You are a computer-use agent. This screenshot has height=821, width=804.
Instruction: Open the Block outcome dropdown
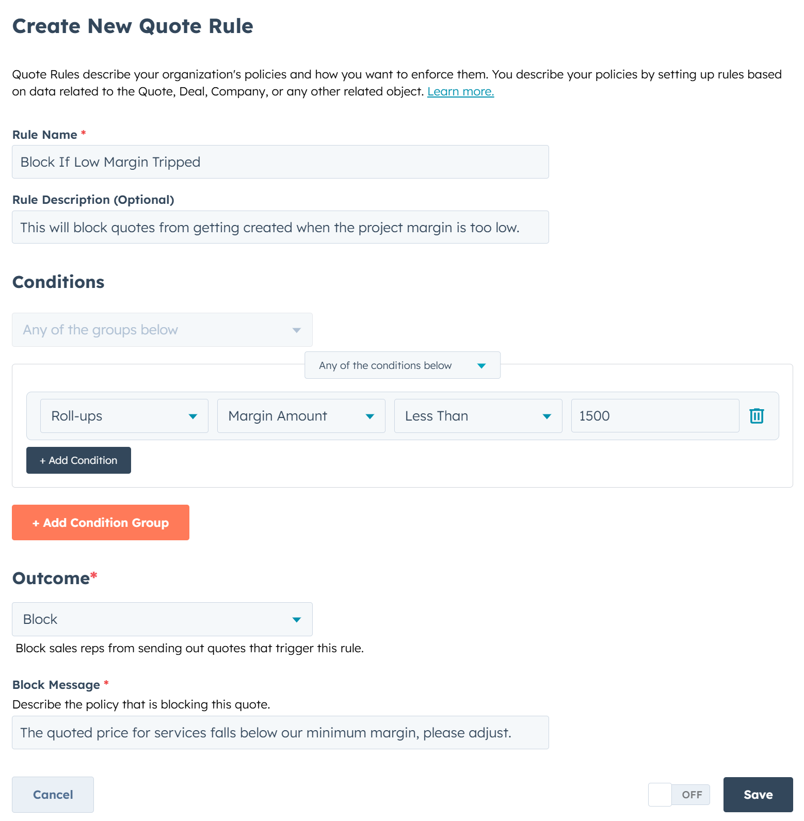click(162, 619)
